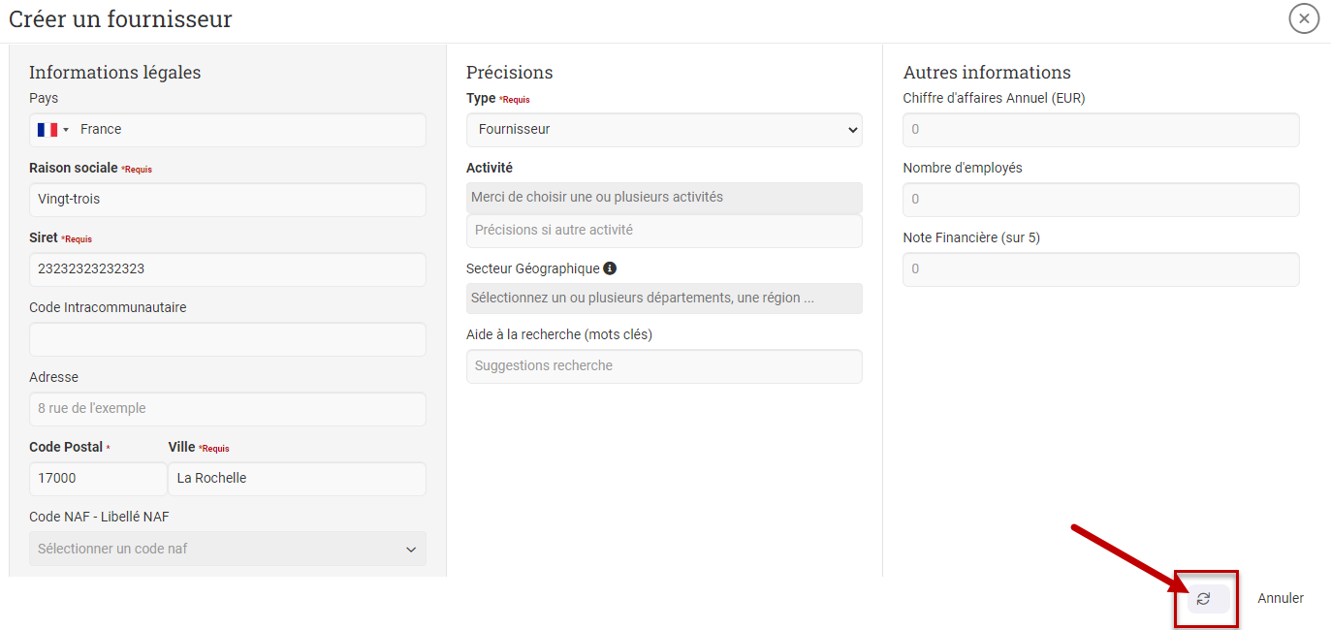
Task: Click the Ville field showing La Rochelle
Action: click(x=297, y=479)
